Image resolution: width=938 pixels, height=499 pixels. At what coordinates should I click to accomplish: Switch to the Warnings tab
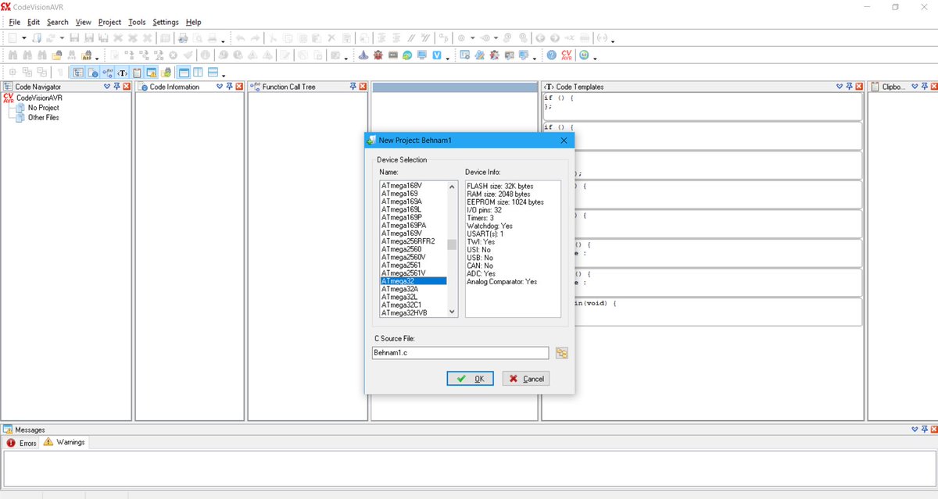[65, 442]
